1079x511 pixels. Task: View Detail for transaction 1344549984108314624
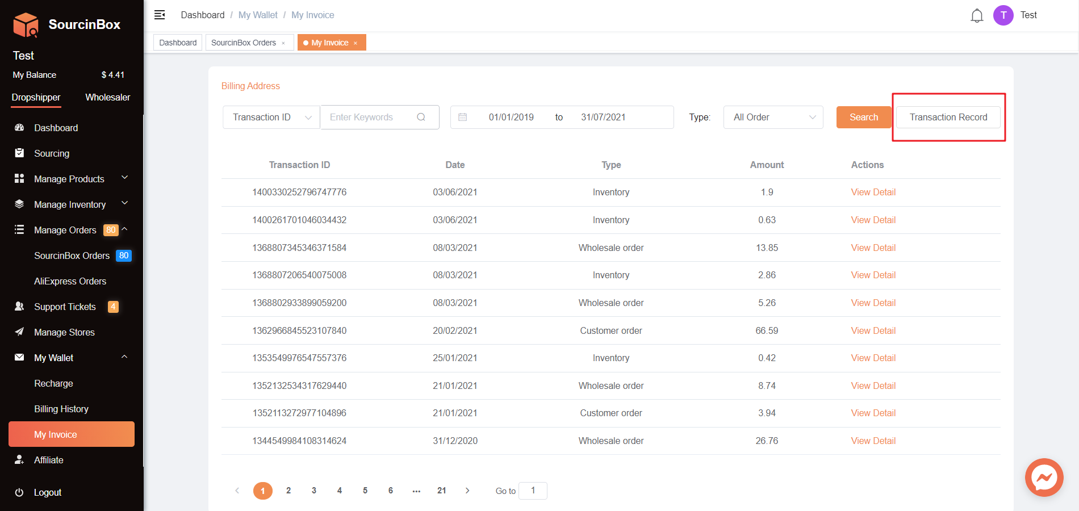[x=873, y=441]
